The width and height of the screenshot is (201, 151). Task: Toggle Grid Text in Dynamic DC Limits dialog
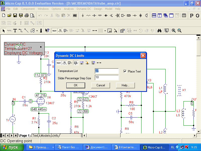[x=59, y=63]
